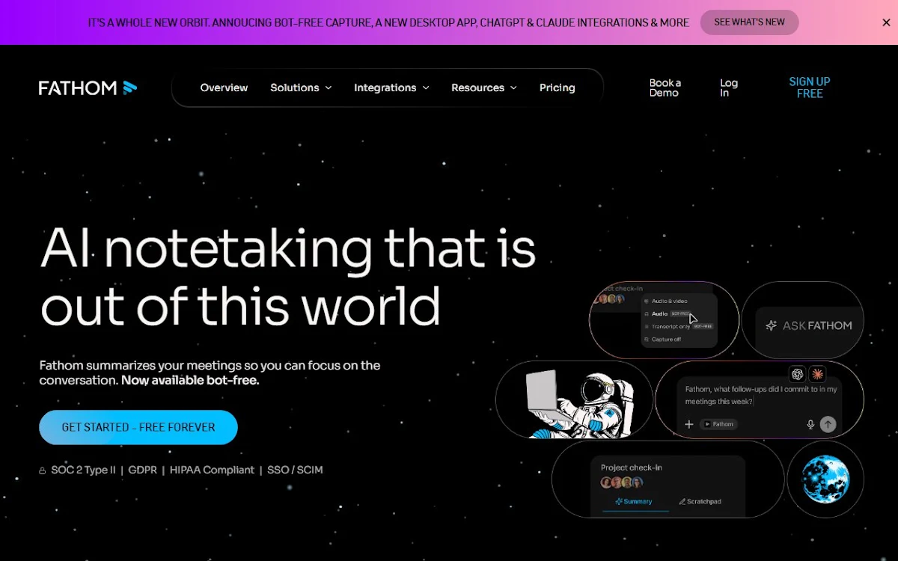Choose the Audio bot-free capture option
This screenshot has width=898, height=561.
point(667,313)
